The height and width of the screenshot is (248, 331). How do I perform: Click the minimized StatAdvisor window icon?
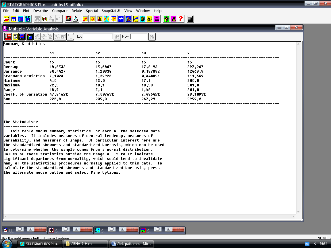[51, 230]
